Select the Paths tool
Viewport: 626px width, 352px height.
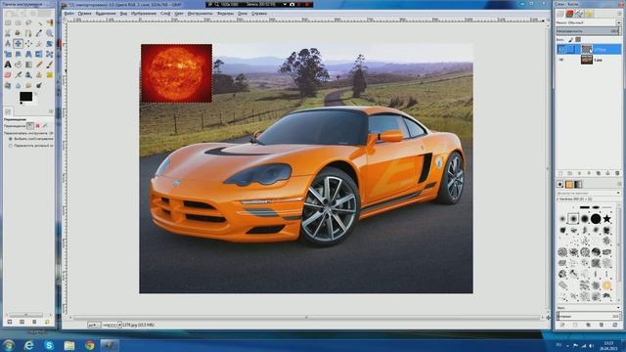coord(28,33)
